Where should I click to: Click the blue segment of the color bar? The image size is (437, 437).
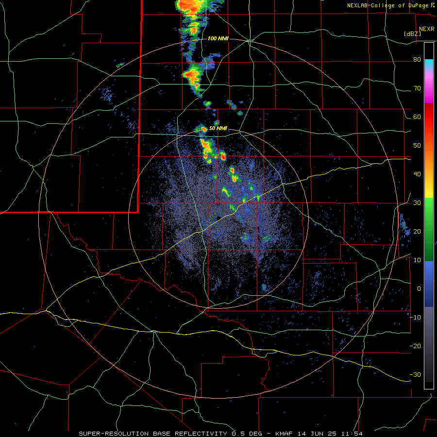pos(429,284)
